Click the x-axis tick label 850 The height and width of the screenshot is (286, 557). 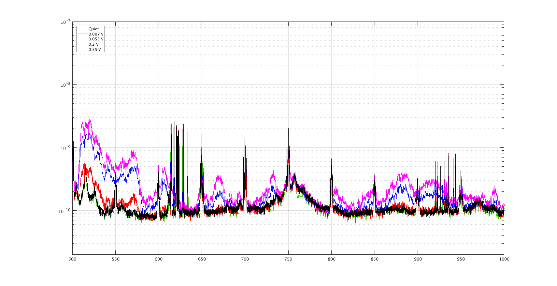(375, 259)
